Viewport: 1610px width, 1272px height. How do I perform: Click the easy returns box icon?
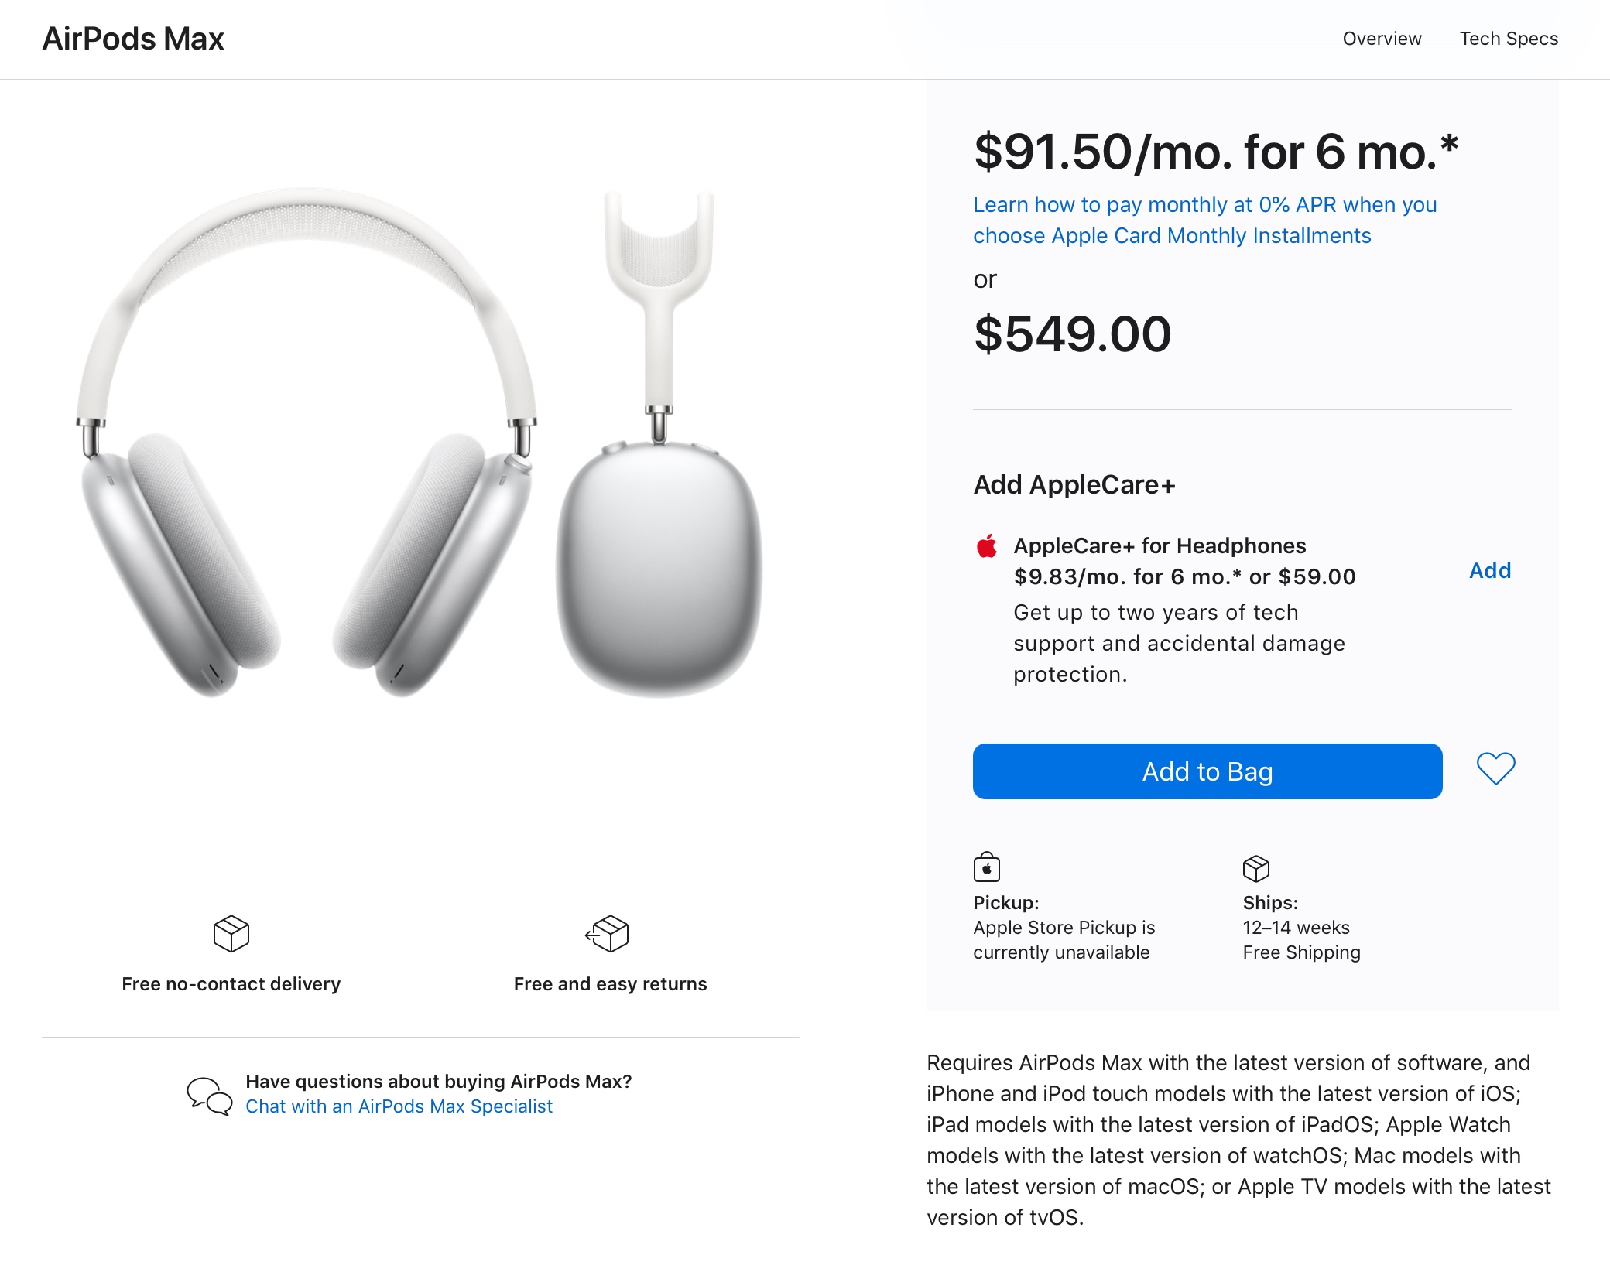[x=608, y=934]
